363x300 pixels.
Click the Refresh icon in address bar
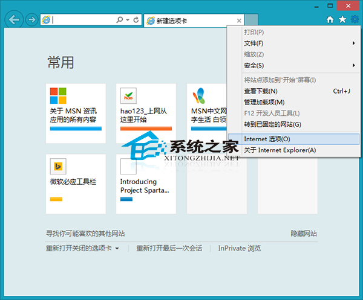tap(136, 20)
